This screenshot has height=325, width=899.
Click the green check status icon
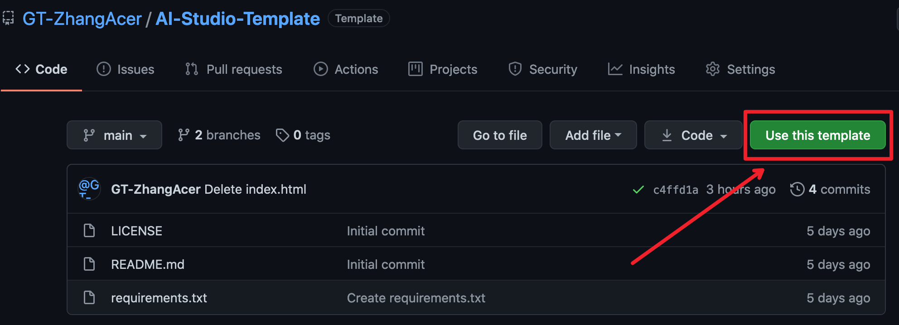click(638, 190)
